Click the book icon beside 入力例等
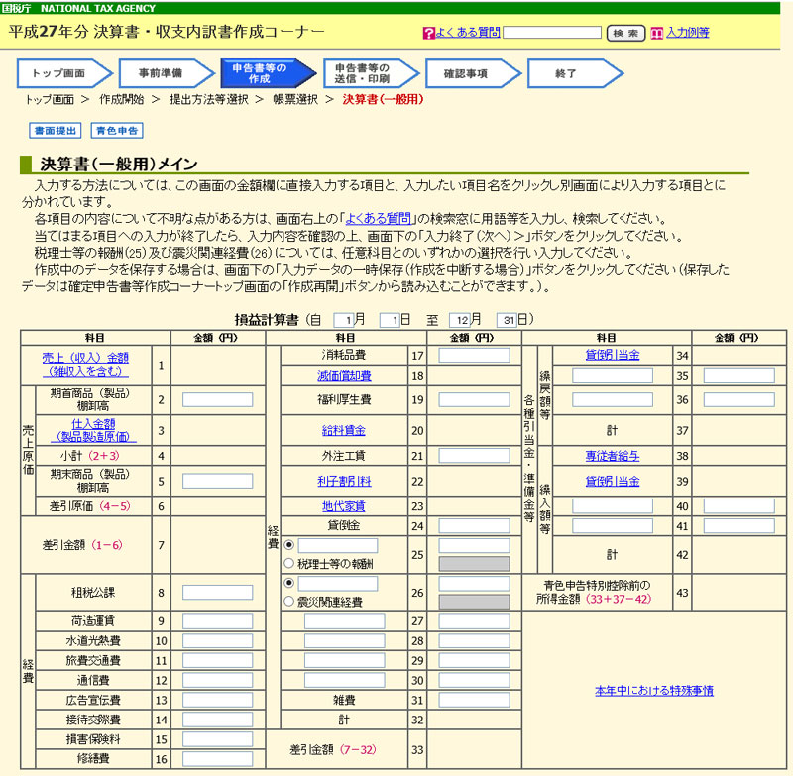This screenshot has height=776, width=793. pos(656,33)
